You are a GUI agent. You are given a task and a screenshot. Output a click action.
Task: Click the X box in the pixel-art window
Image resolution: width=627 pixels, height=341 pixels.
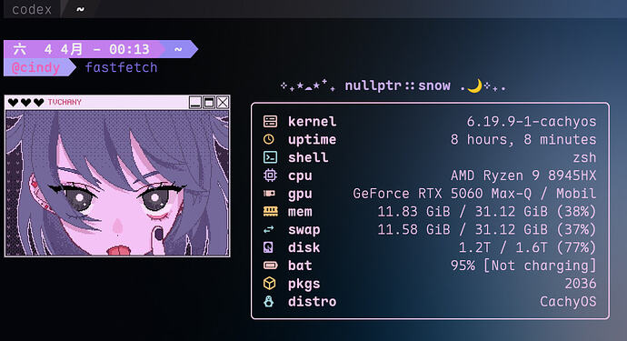223,103
